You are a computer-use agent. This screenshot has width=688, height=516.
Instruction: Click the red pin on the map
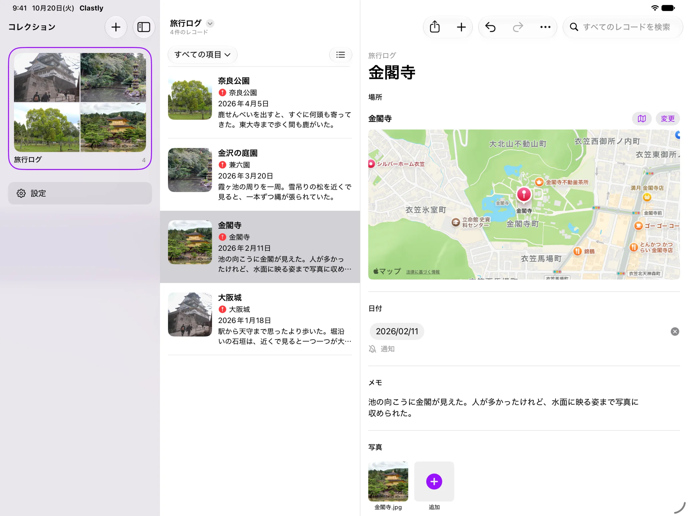click(x=524, y=194)
